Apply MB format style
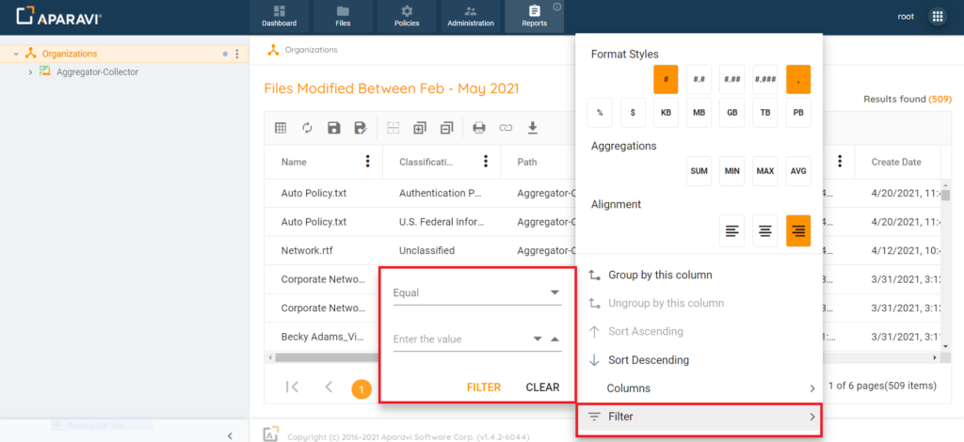Image resolution: width=964 pixels, height=442 pixels. pyautogui.click(x=699, y=113)
